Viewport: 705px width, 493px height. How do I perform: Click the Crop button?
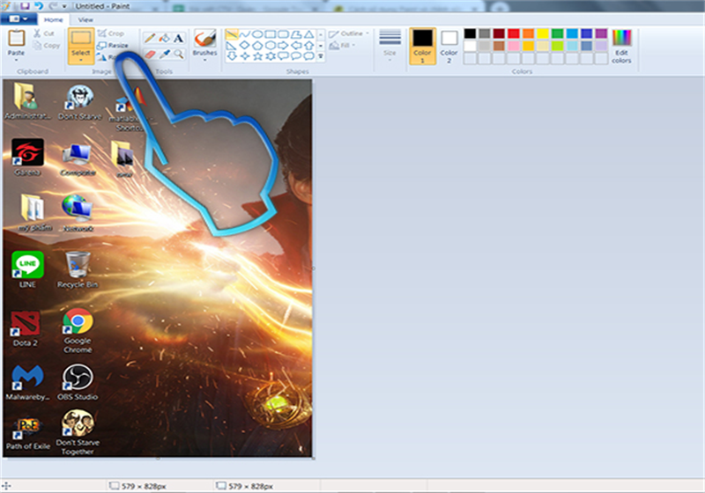click(111, 33)
